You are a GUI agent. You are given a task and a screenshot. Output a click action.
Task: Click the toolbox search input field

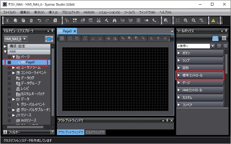pos(194,46)
